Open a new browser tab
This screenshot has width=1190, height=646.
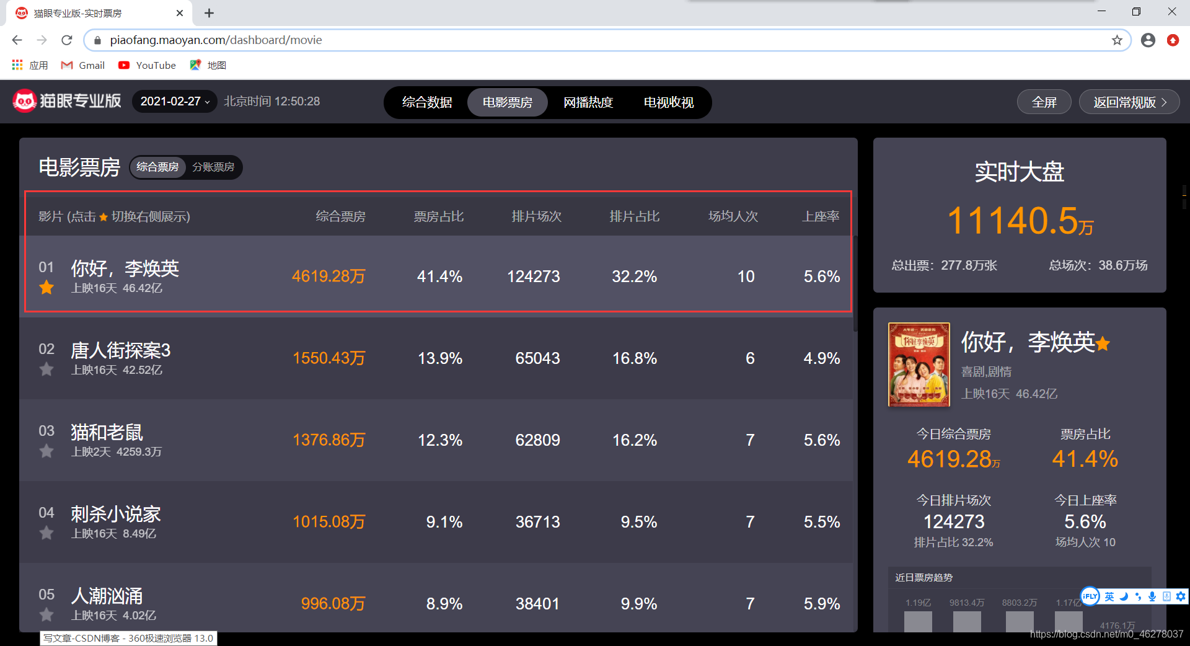click(209, 13)
